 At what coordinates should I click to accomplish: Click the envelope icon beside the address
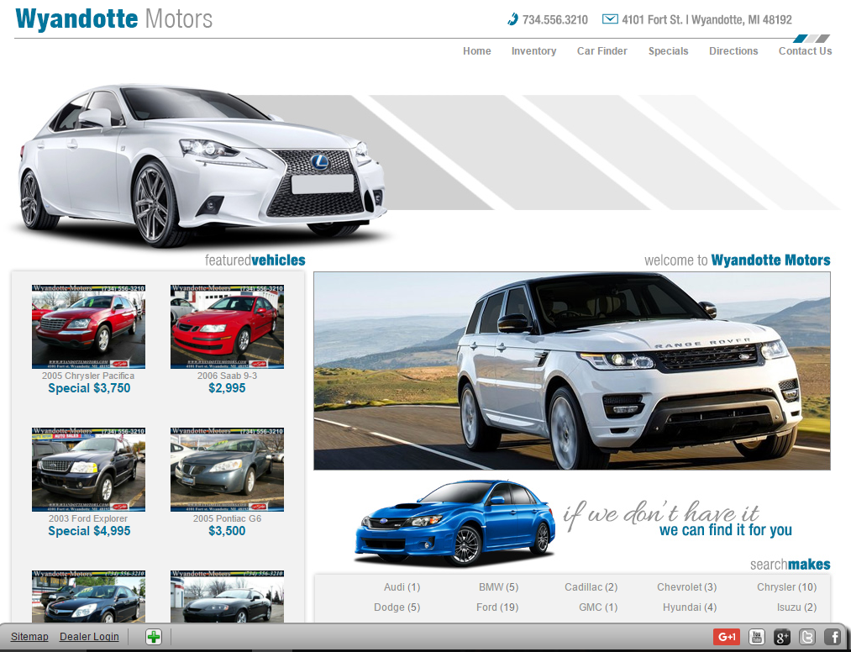(610, 19)
